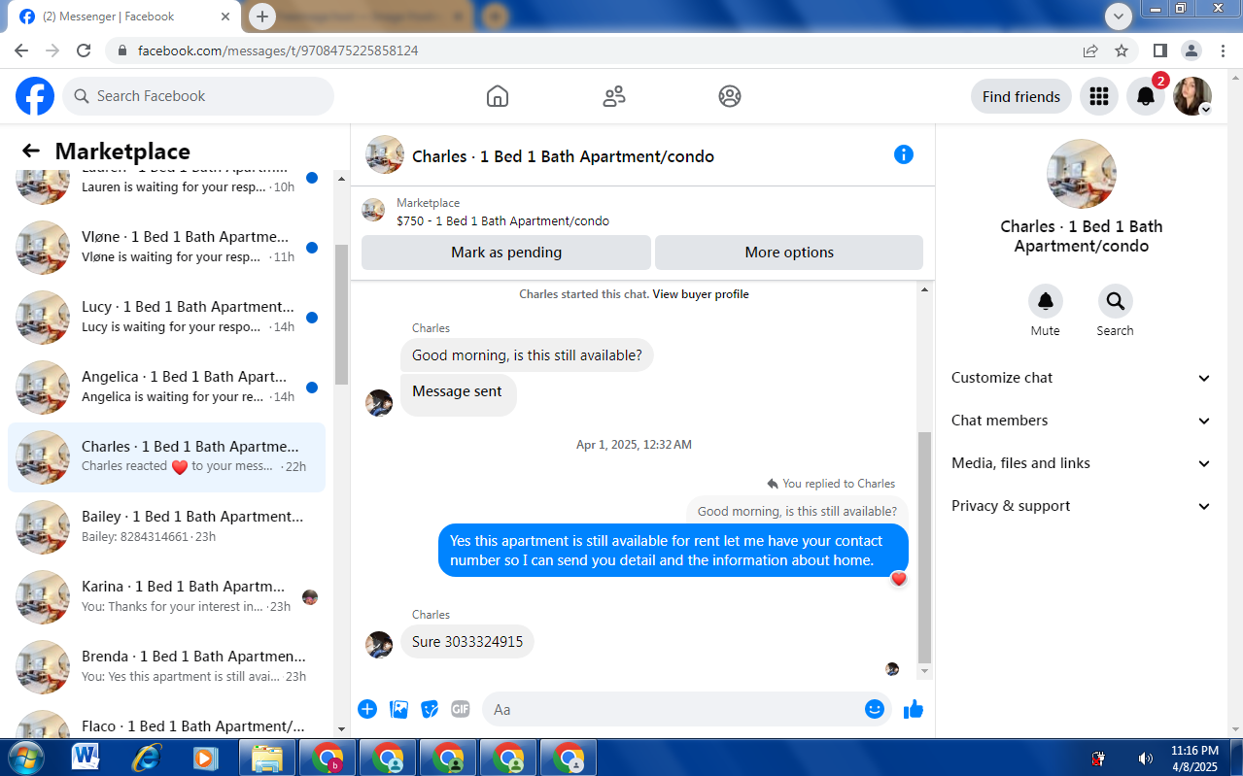Viewport: 1243px width, 776px height.
Task: Open Microsoft Word from the taskbar
Action: tap(86, 758)
